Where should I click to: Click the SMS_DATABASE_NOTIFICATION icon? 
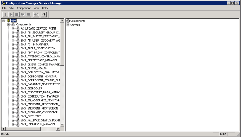click(x=18, y=84)
